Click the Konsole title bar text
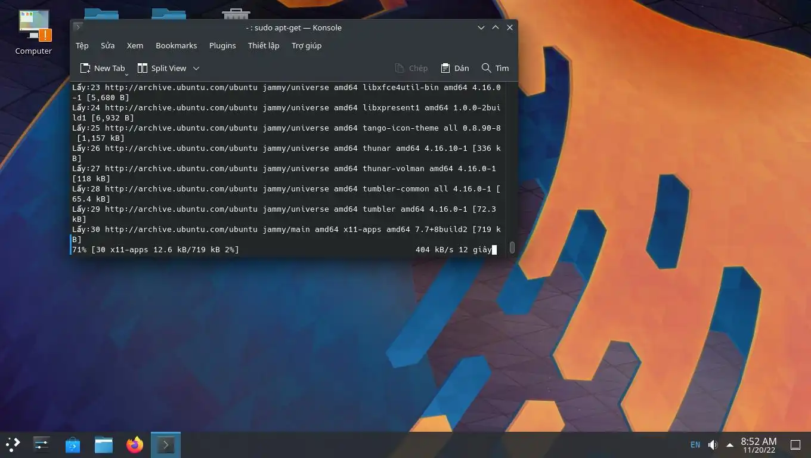The height and width of the screenshot is (458, 811). coord(294,27)
